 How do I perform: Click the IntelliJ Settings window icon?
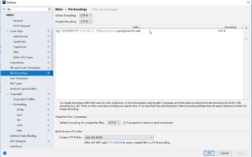[4, 2]
